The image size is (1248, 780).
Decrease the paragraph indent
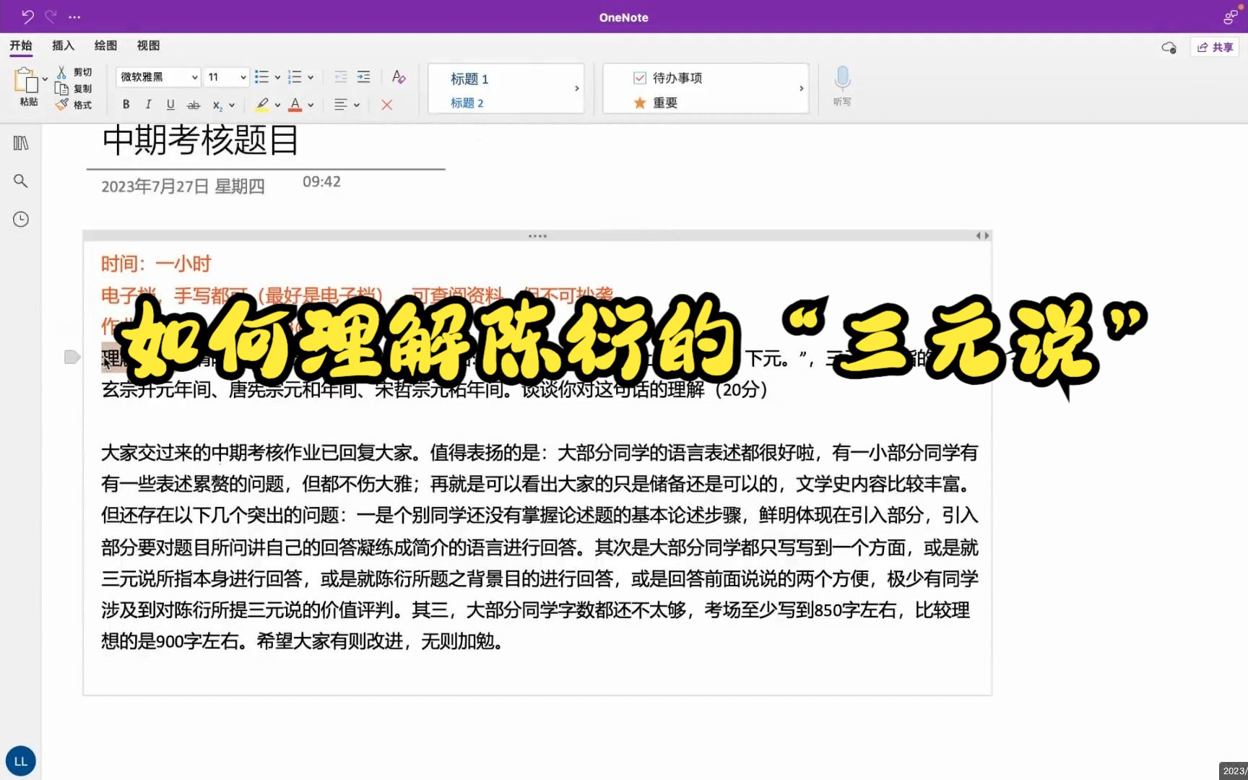tap(341, 77)
